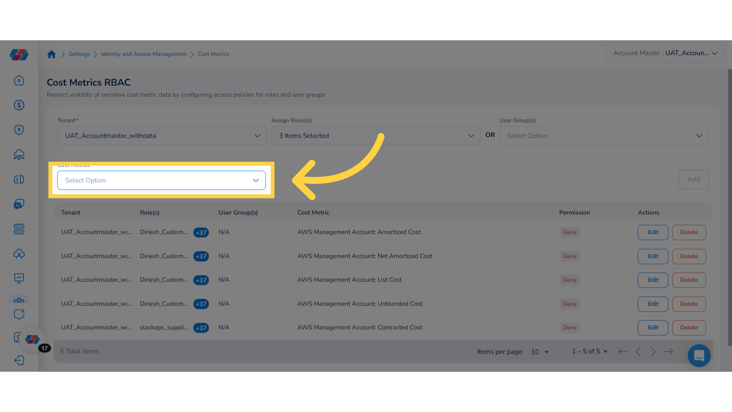Click +37 badge in Contracted Cost row
The width and height of the screenshot is (732, 412).
pyautogui.click(x=201, y=328)
